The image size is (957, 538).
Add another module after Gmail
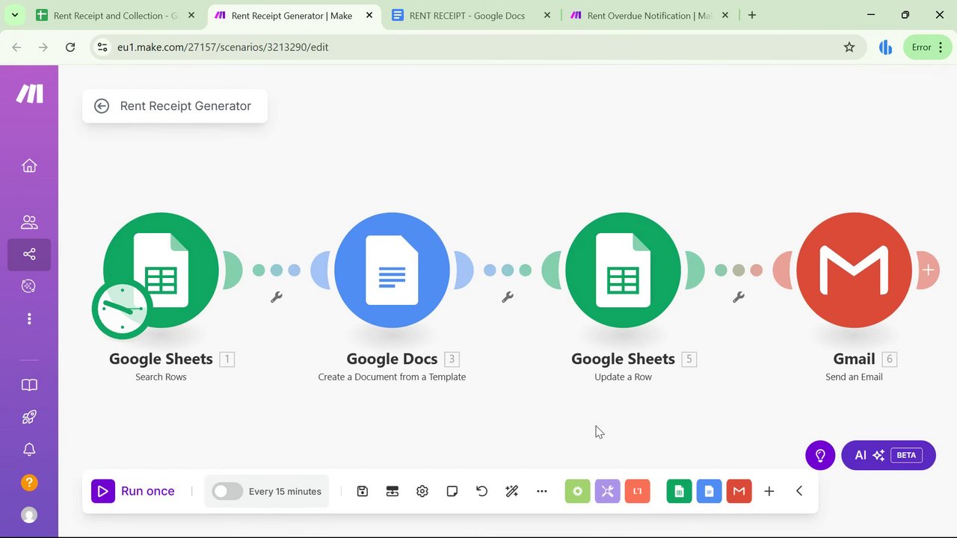(x=928, y=270)
